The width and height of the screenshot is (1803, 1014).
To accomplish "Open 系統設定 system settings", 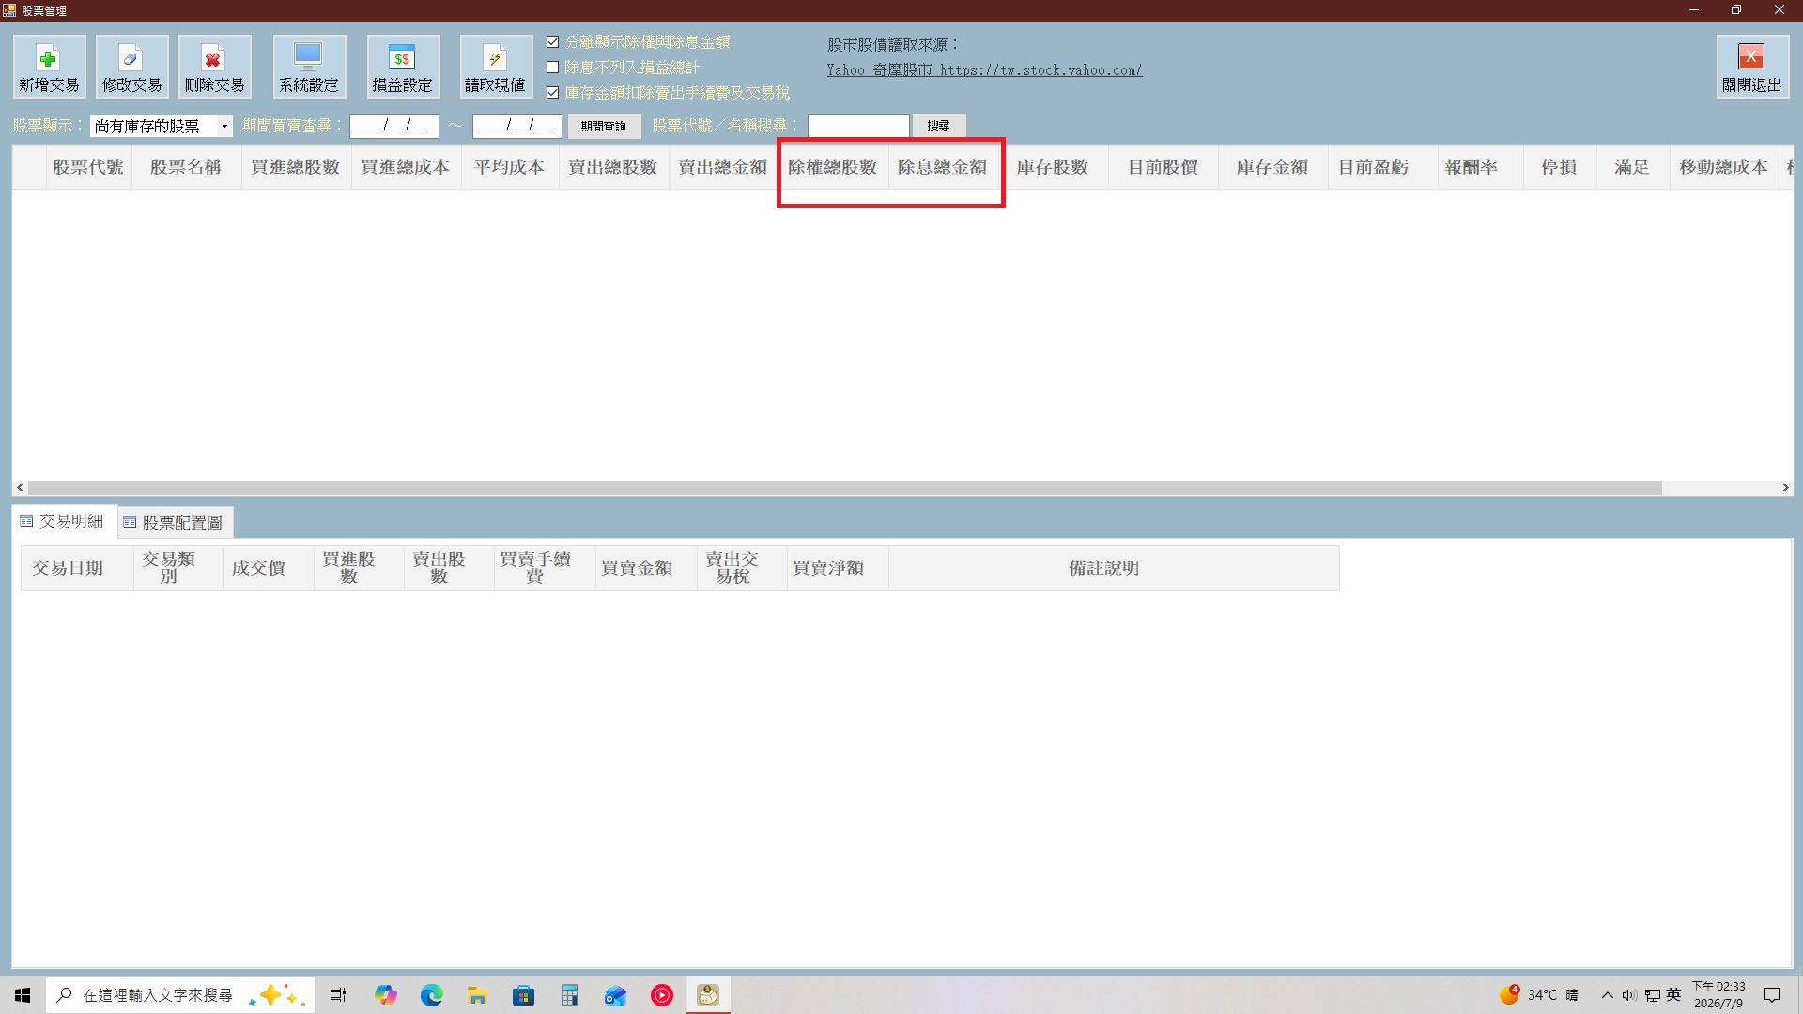I will 309,67.
